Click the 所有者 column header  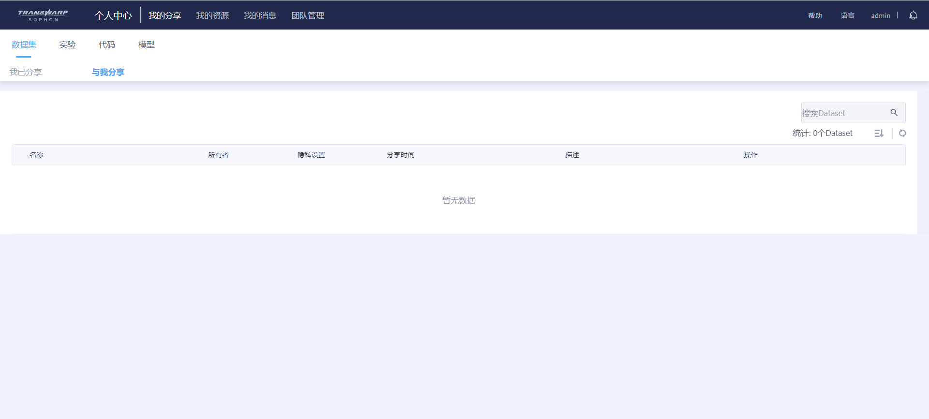click(x=218, y=155)
